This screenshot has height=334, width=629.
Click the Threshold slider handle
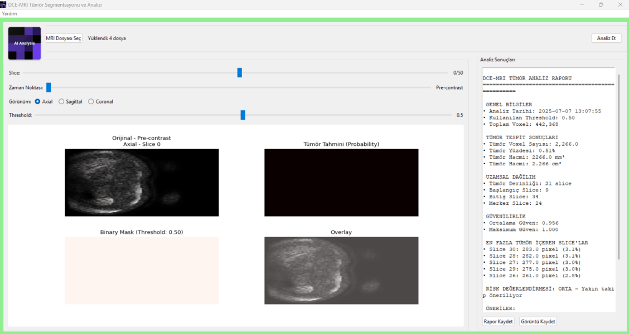pyautogui.click(x=243, y=115)
